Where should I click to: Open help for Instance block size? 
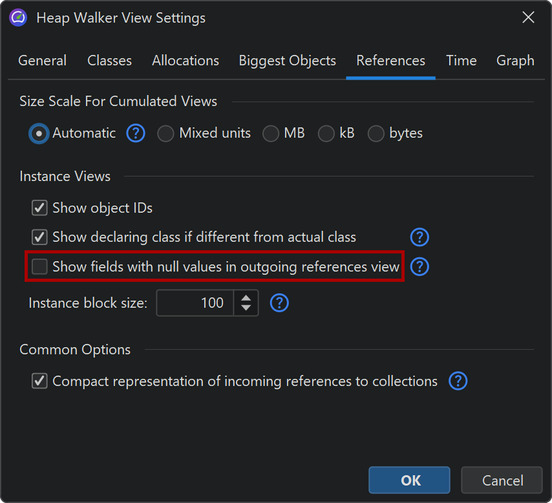[x=279, y=303]
